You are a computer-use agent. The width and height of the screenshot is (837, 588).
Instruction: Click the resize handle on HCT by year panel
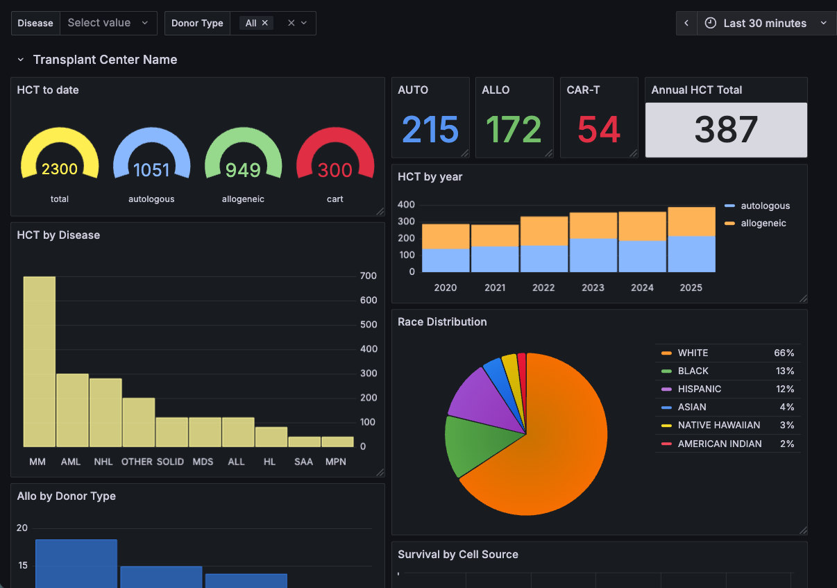803,298
